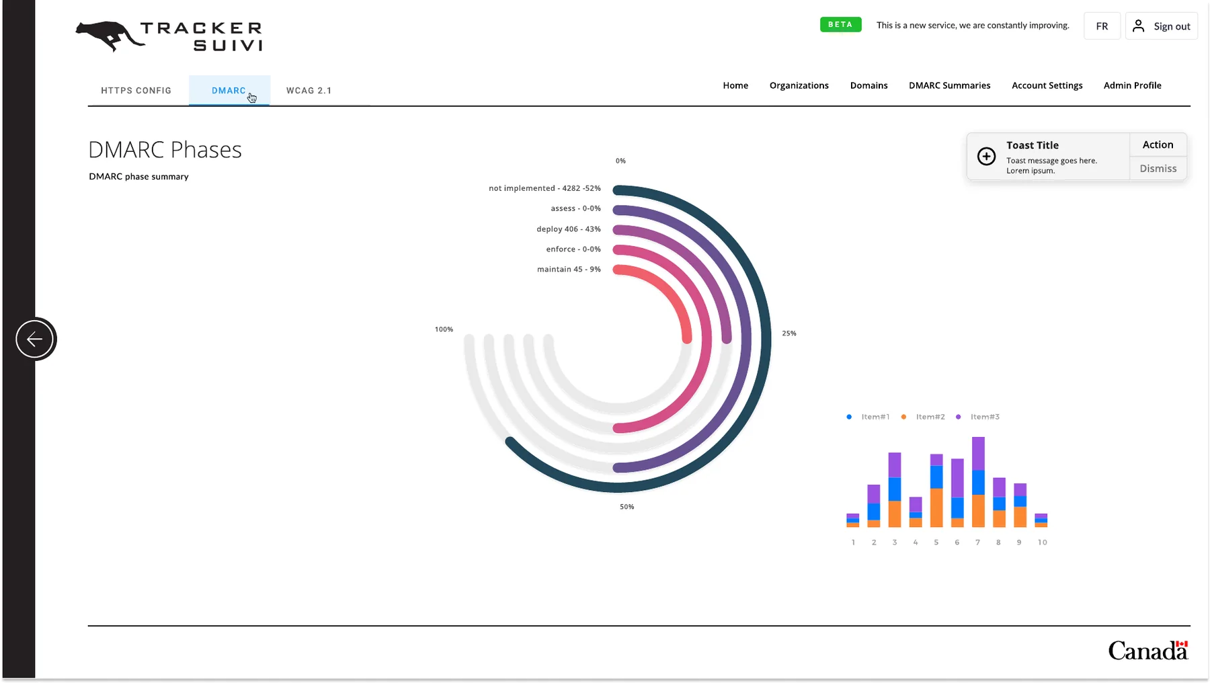Click the Item#1 blue legend dot
The width and height of the screenshot is (1210, 683).
point(849,417)
